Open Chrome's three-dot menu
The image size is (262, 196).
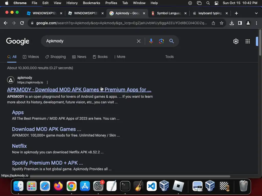(x=256, y=23)
